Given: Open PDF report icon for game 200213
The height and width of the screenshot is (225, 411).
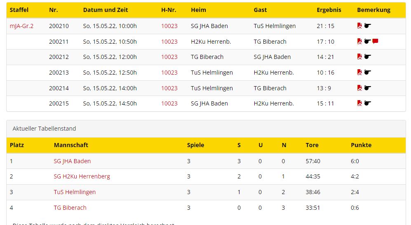Looking at the screenshot, I should (x=359, y=72).
